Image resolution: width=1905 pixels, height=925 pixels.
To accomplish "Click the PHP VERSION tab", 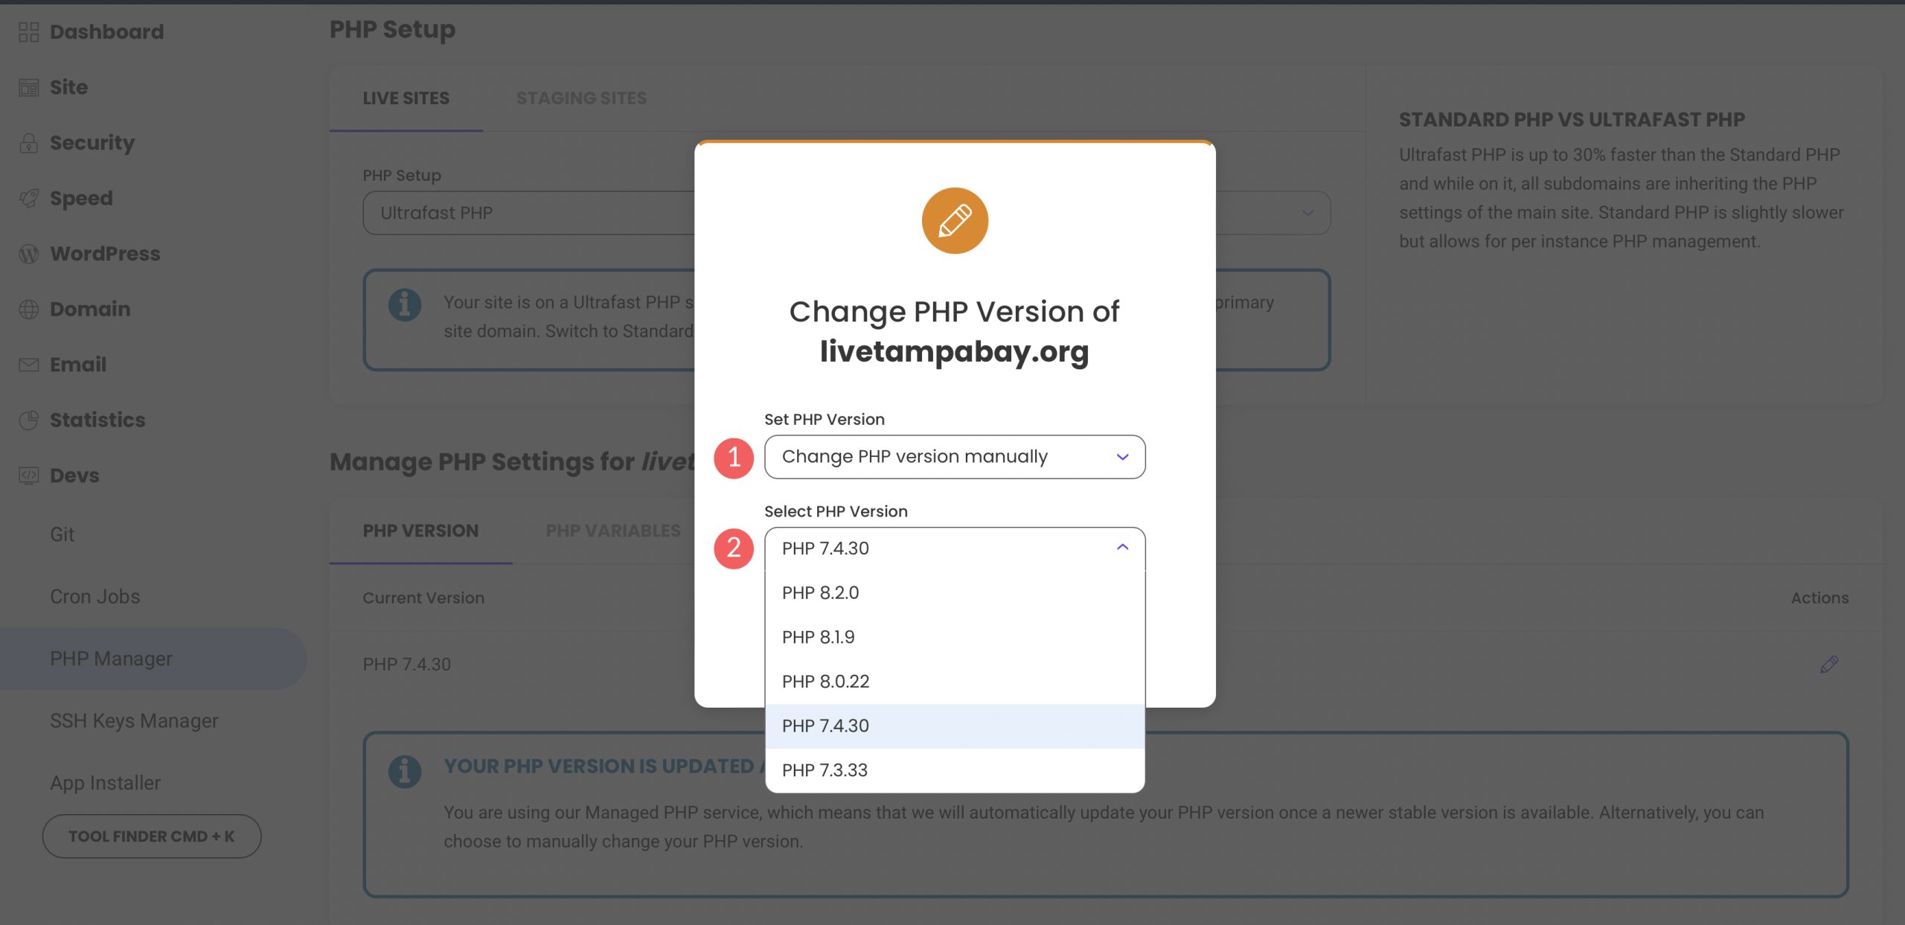I will tap(420, 530).
